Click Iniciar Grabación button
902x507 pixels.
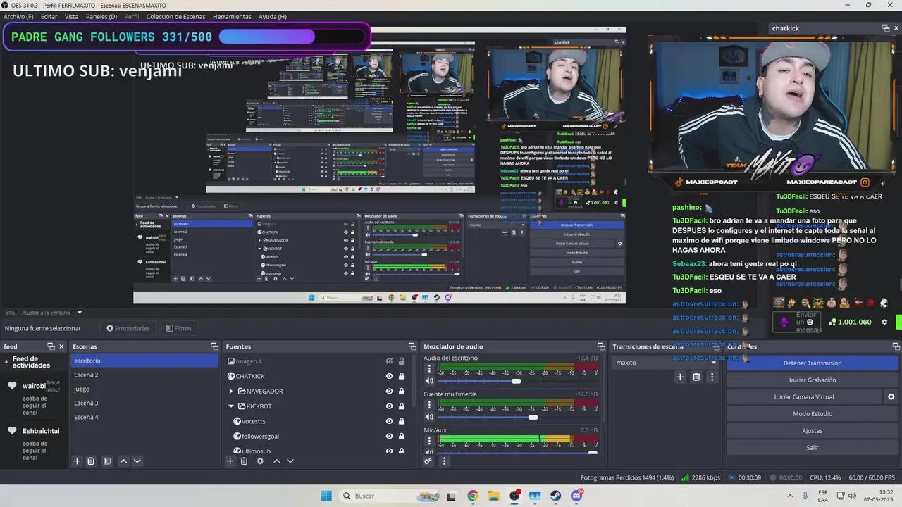pyautogui.click(x=813, y=380)
